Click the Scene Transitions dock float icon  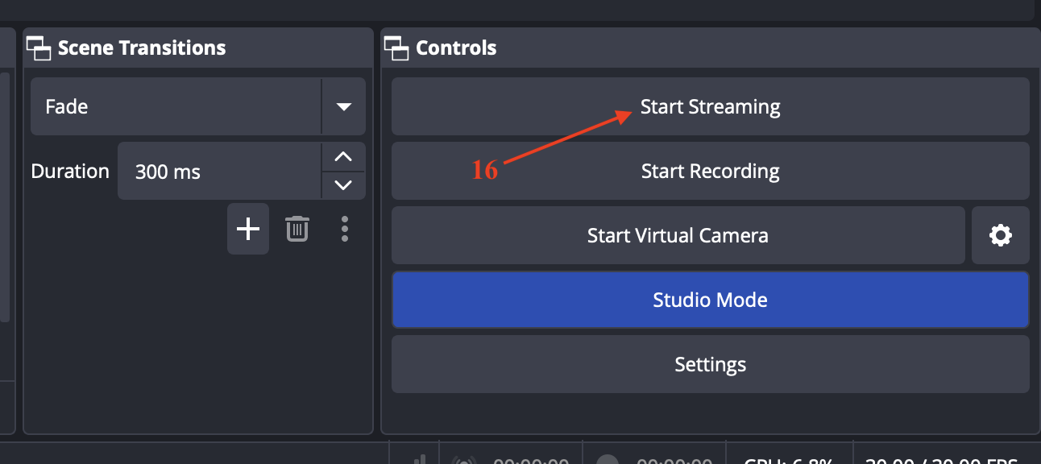(x=39, y=49)
